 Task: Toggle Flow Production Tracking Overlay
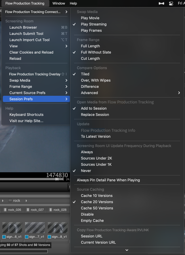click(x=36, y=74)
